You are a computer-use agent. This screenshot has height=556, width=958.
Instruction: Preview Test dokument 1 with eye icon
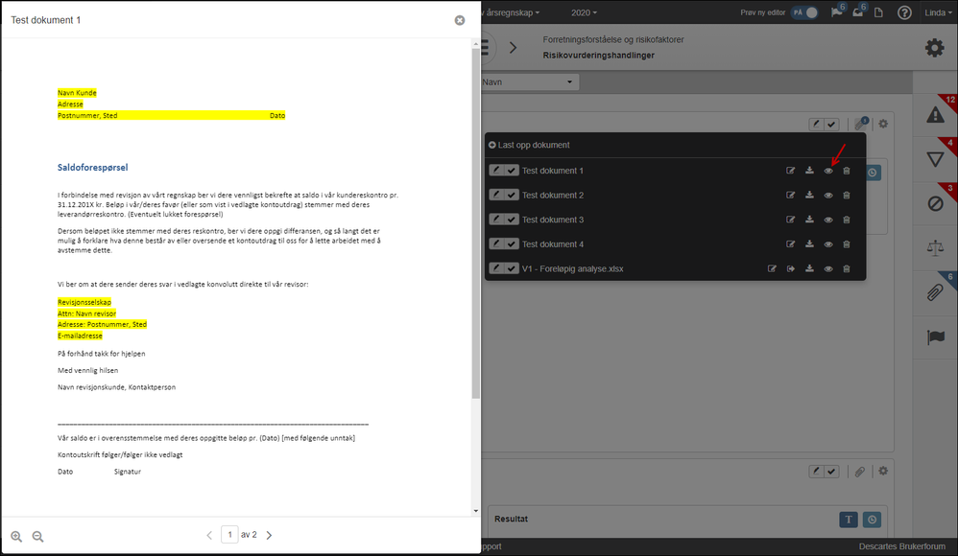click(x=828, y=171)
